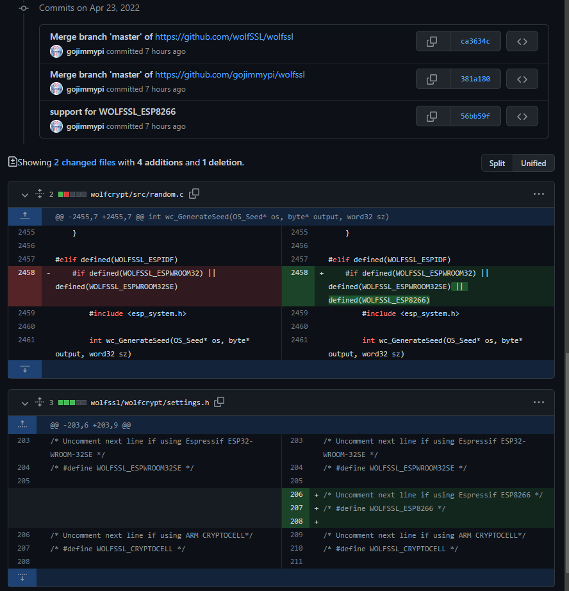Copy file path of wolfcrypt/src/random.c
The image size is (569, 591).
(x=194, y=193)
